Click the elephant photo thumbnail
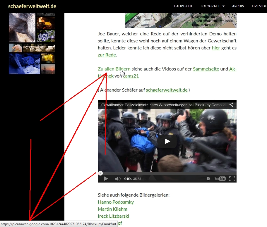 (x=22, y=28)
